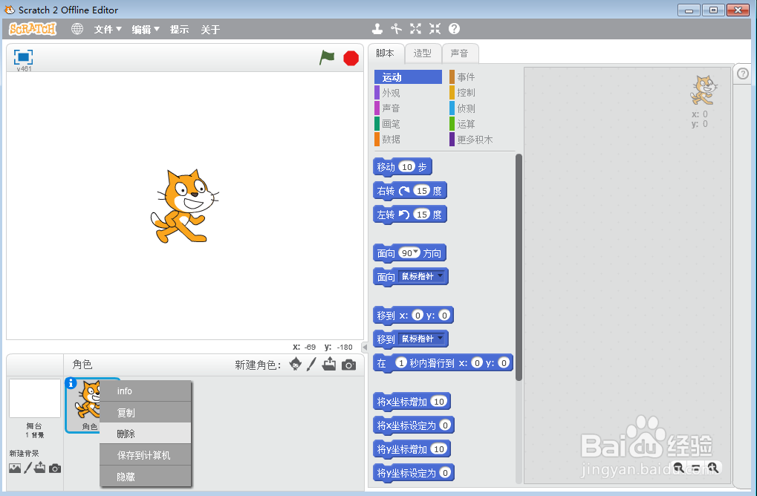Open the help panel question icon

click(743, 74)
